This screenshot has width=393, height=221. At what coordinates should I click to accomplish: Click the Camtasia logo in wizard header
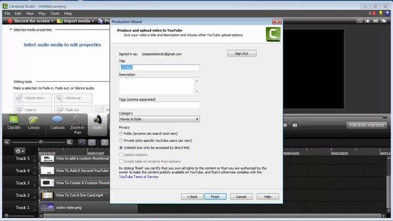coord(273,34)
